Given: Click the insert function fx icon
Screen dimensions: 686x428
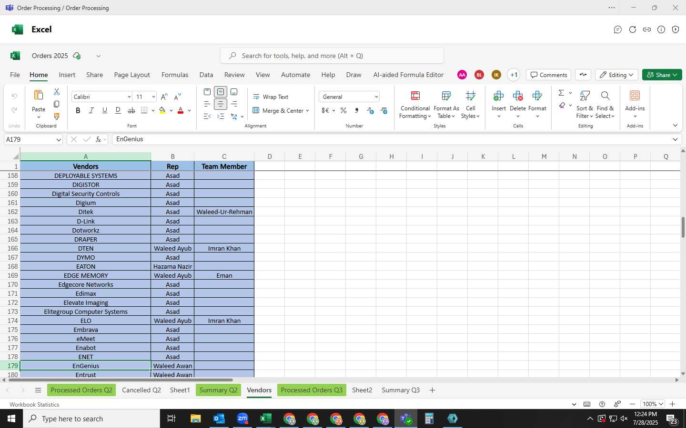Looking at the screenshot, I should pyautogui.click(x=98, y=139).
